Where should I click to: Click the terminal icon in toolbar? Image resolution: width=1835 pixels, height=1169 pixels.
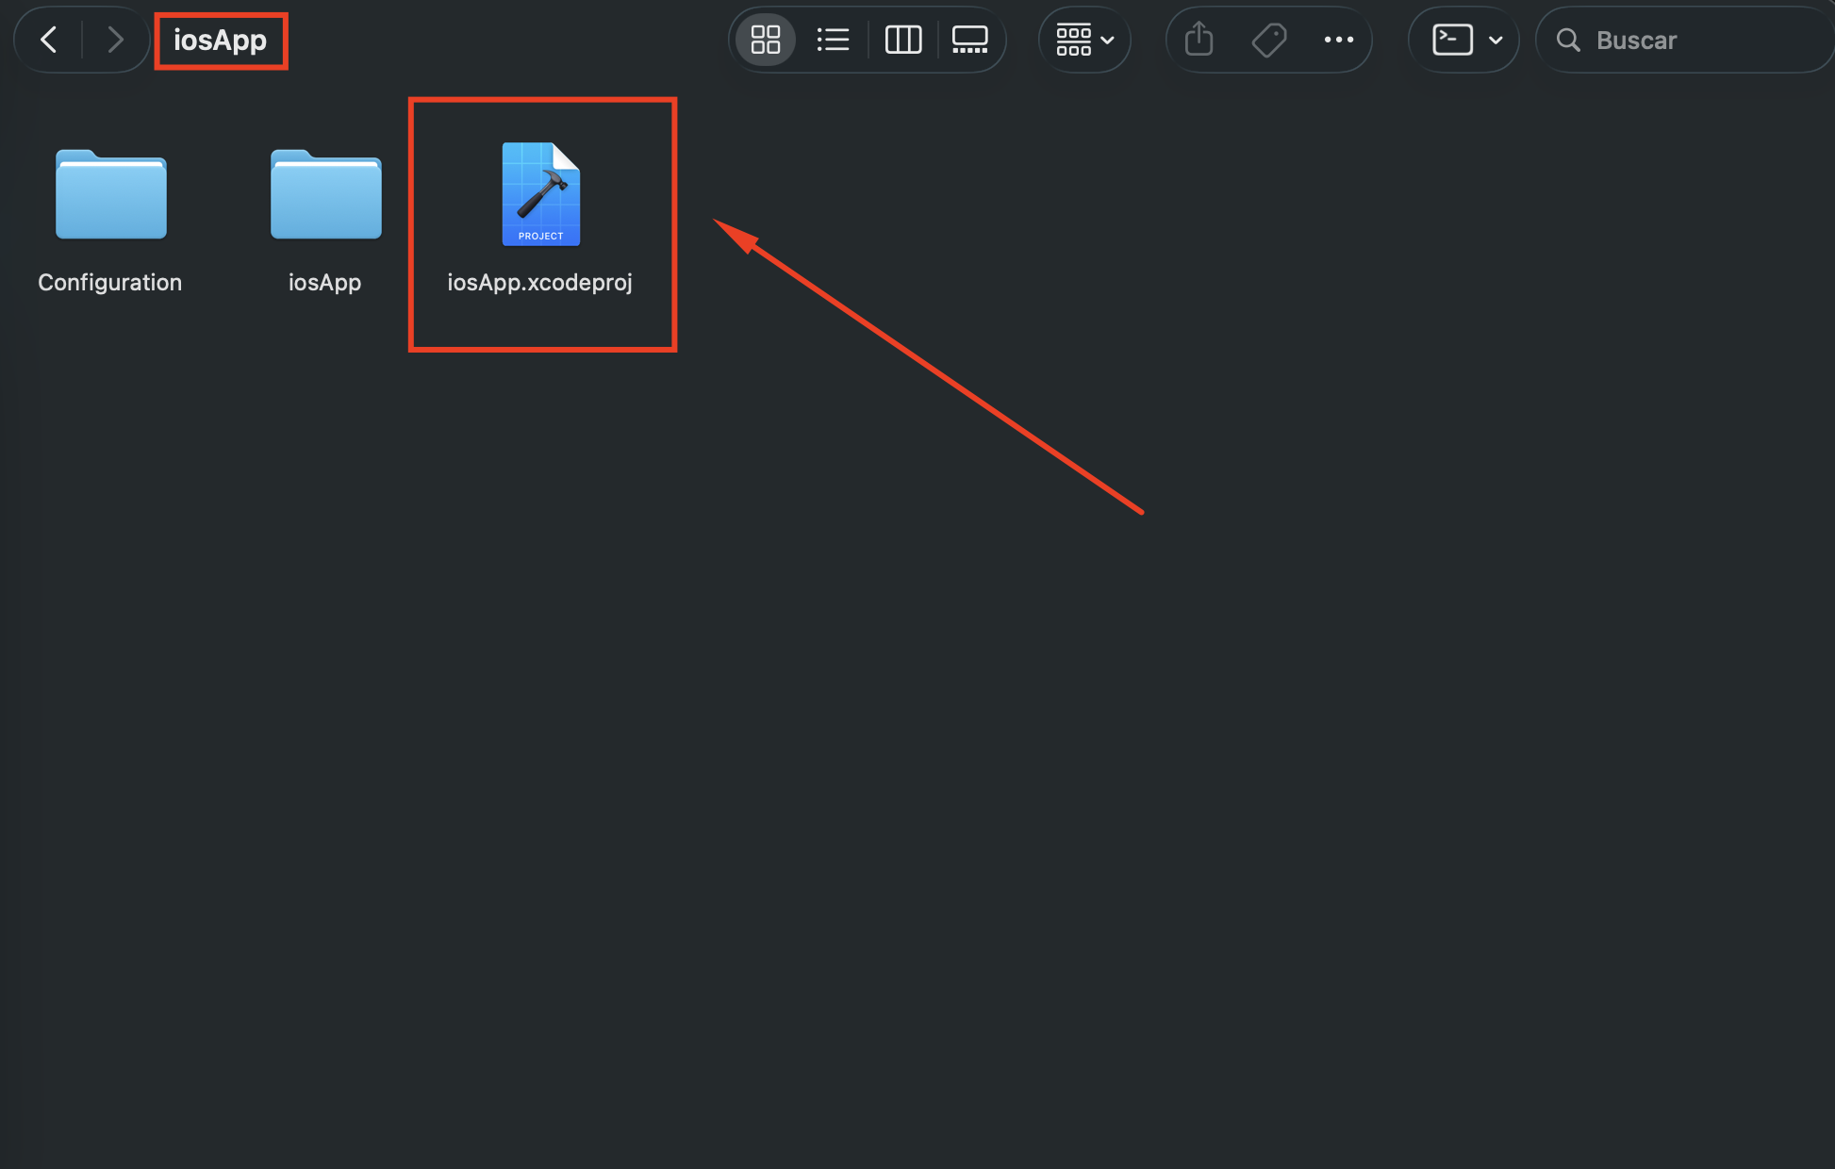pyautogui.click(x=1452, y=40)
